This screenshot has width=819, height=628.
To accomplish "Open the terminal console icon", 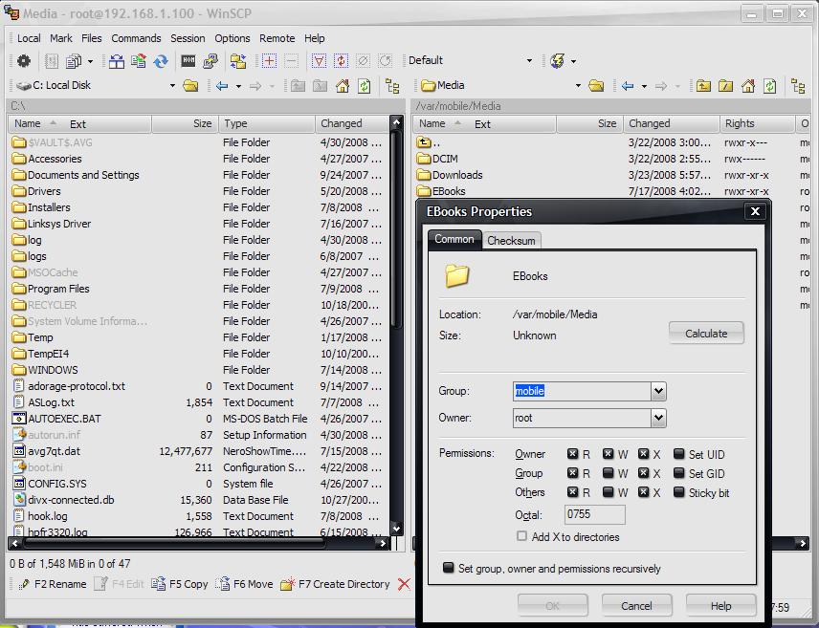I will [x=188, y=61].
